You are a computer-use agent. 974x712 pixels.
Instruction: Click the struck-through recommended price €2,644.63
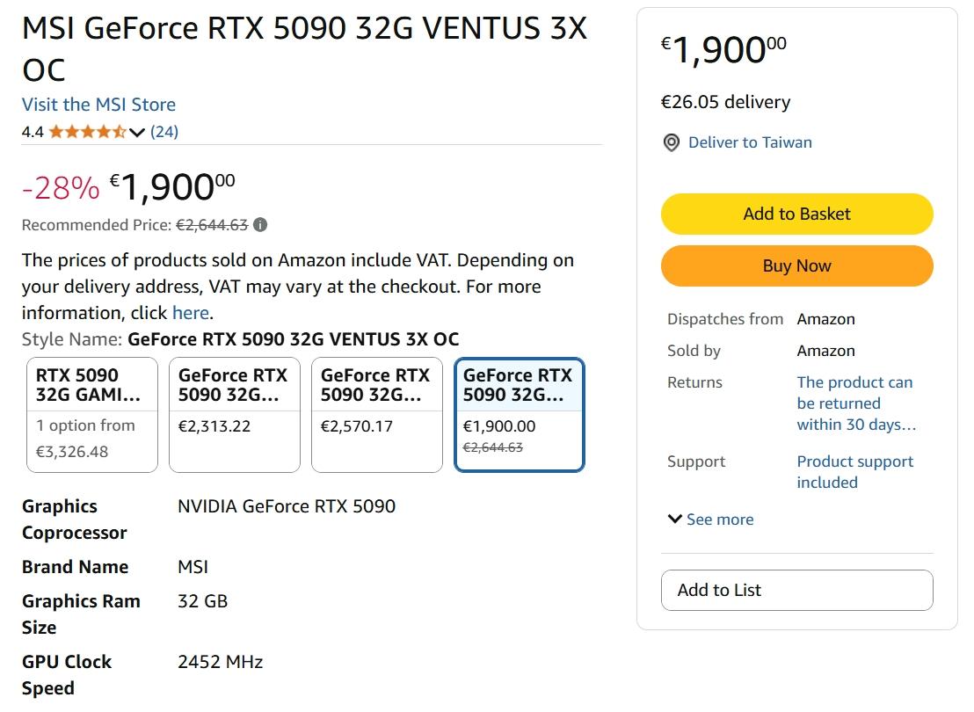(x=212, y=225)
